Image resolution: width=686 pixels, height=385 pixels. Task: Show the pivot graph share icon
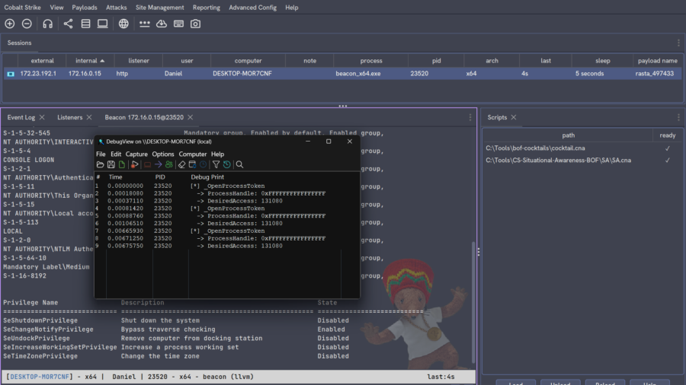click(69, 24)
